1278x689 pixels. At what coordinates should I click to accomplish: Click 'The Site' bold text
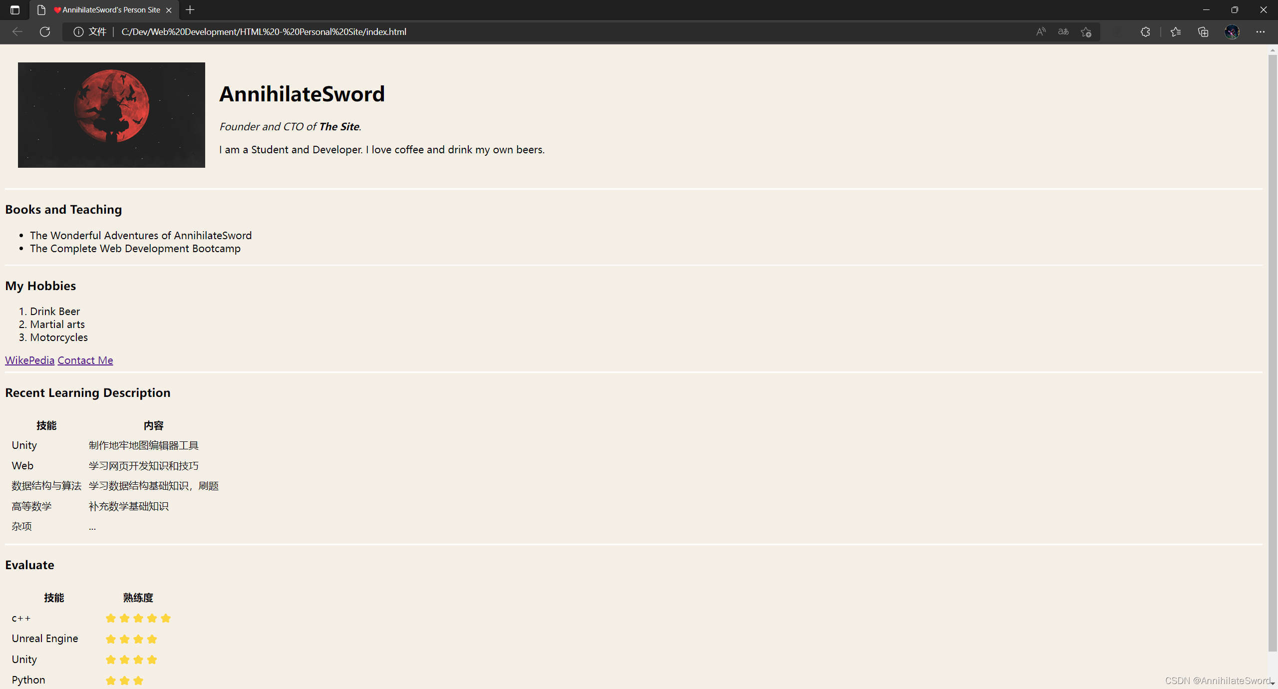(x=339, y=127)
